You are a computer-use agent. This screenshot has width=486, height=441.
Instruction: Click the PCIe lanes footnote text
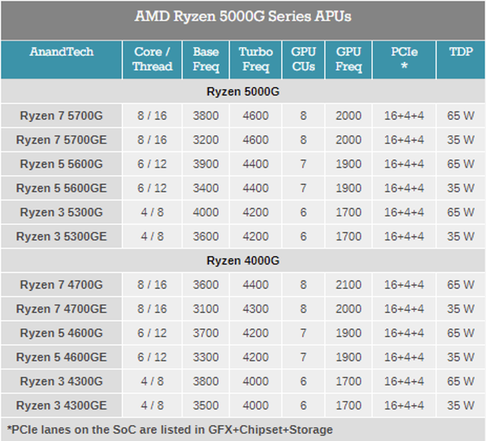(x=170, y=430)
